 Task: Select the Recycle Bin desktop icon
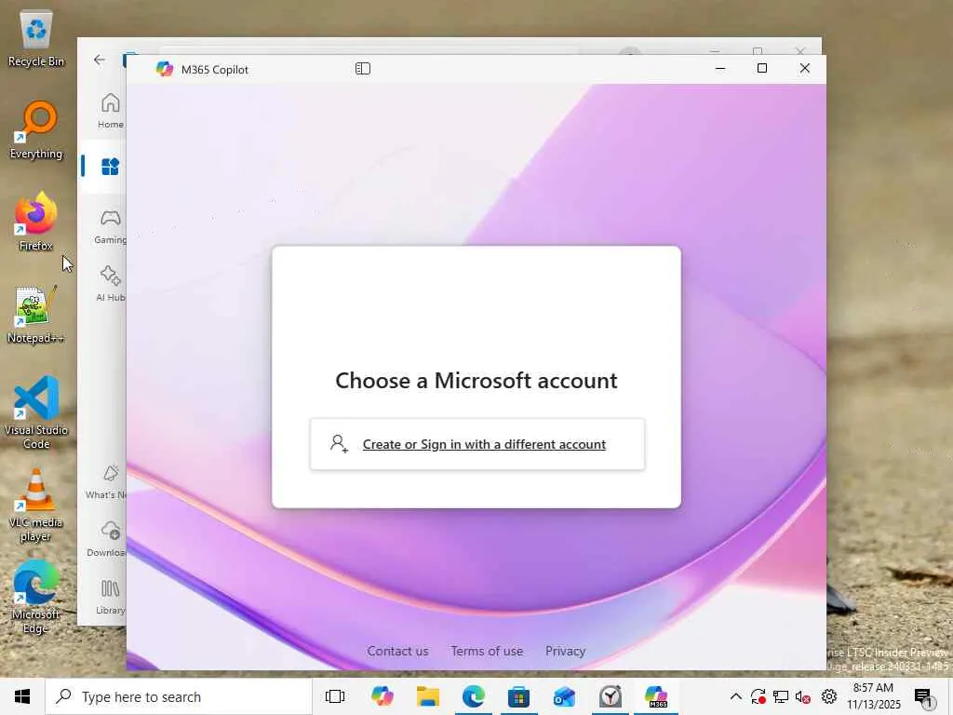[x=36, y=39]
